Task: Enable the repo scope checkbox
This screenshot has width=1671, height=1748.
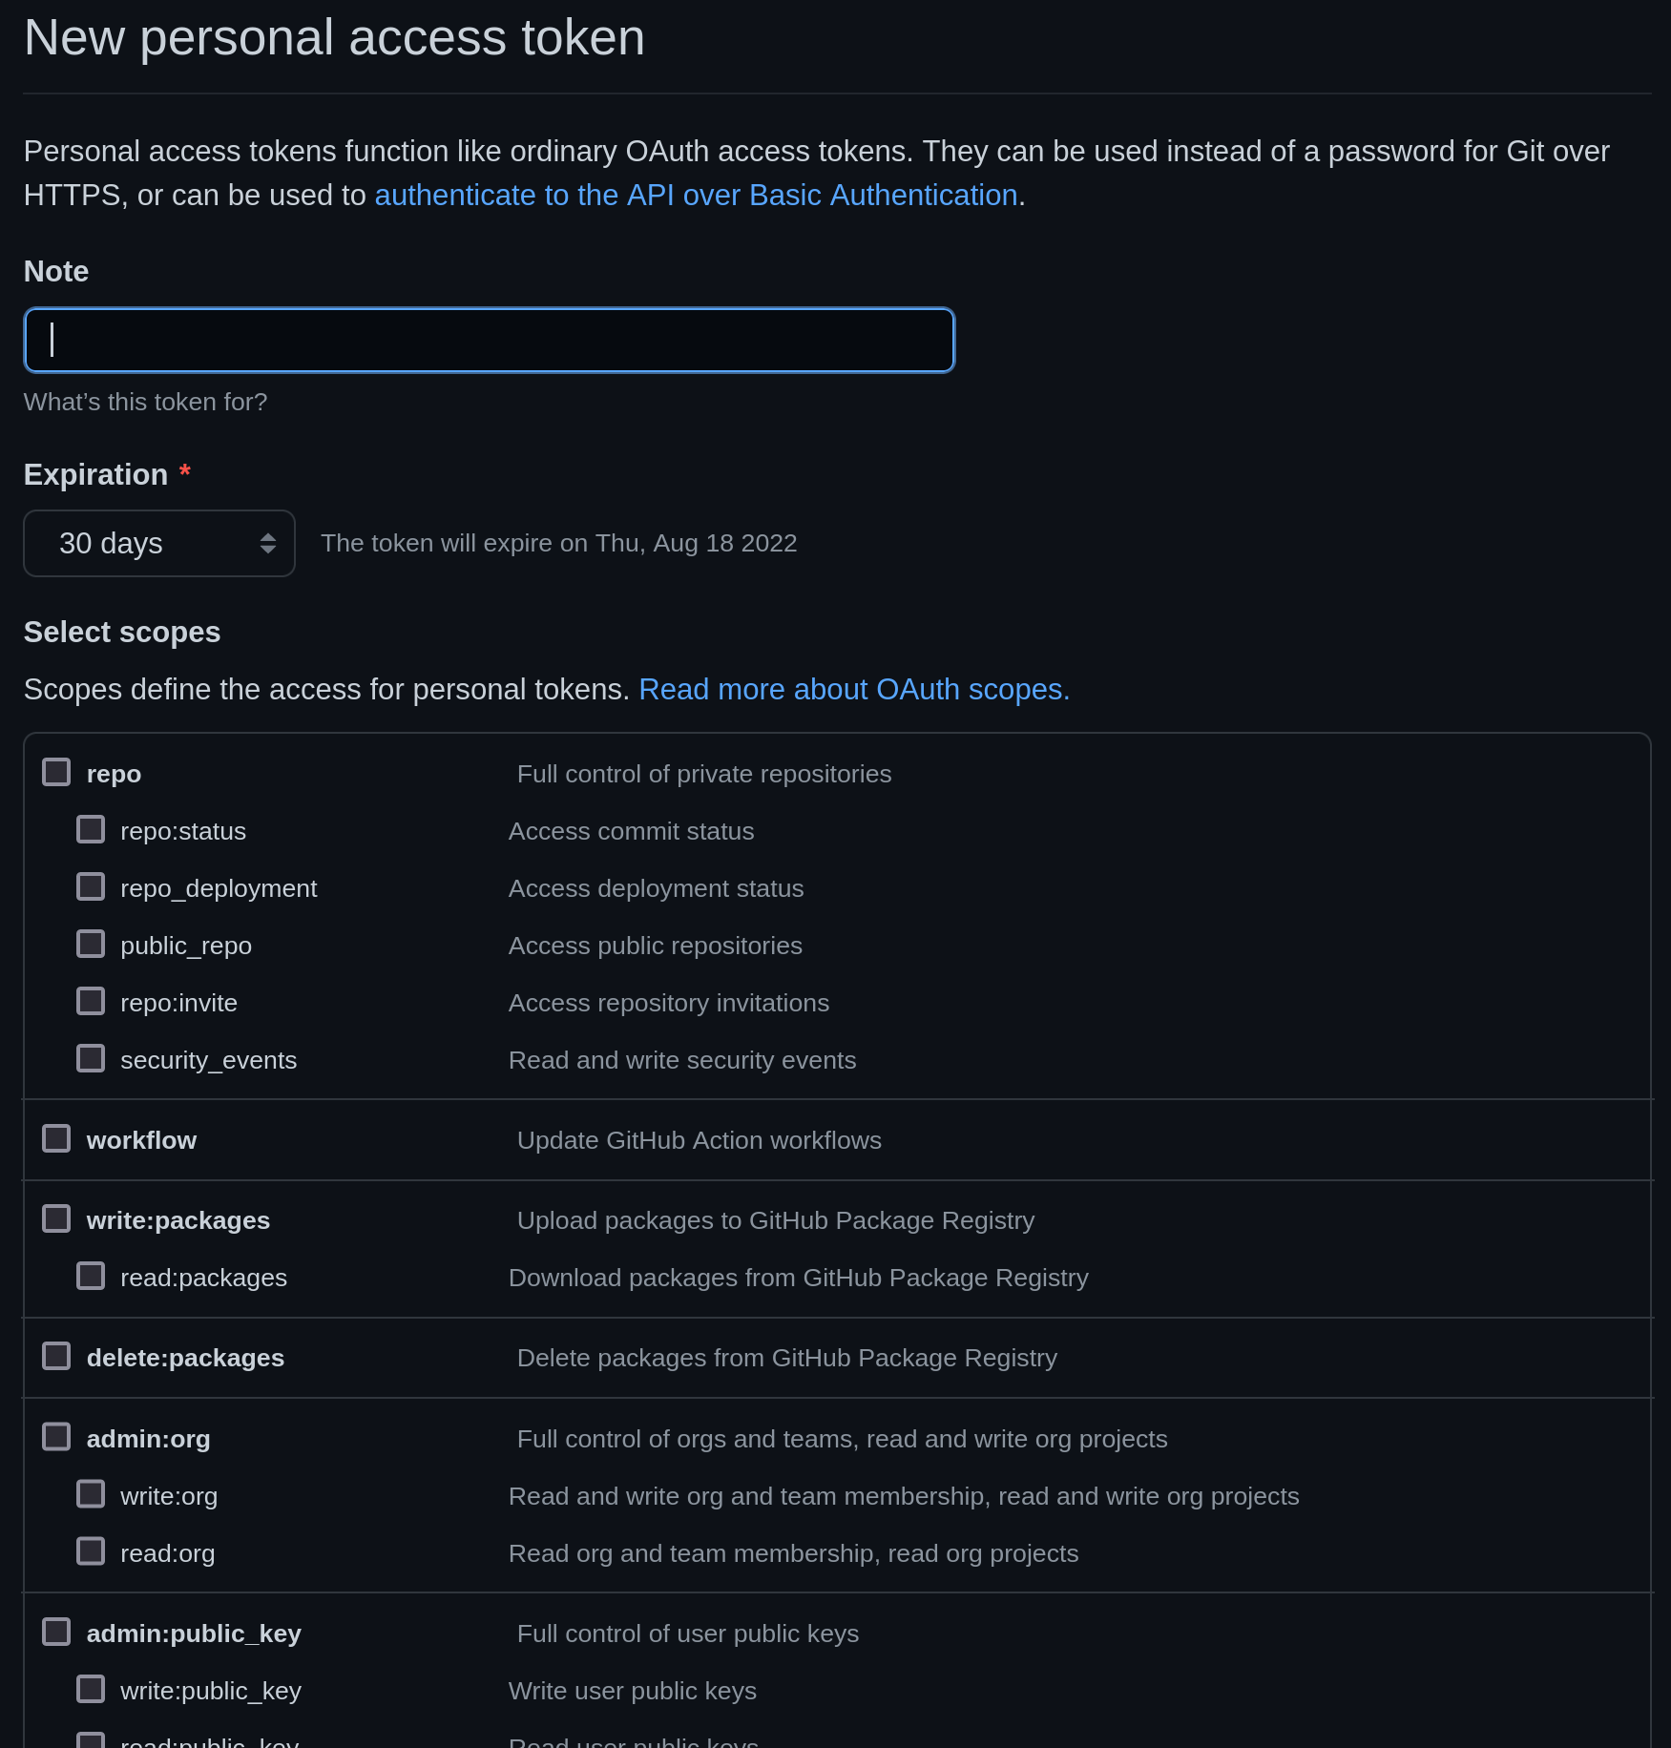Action: point(56,771)
